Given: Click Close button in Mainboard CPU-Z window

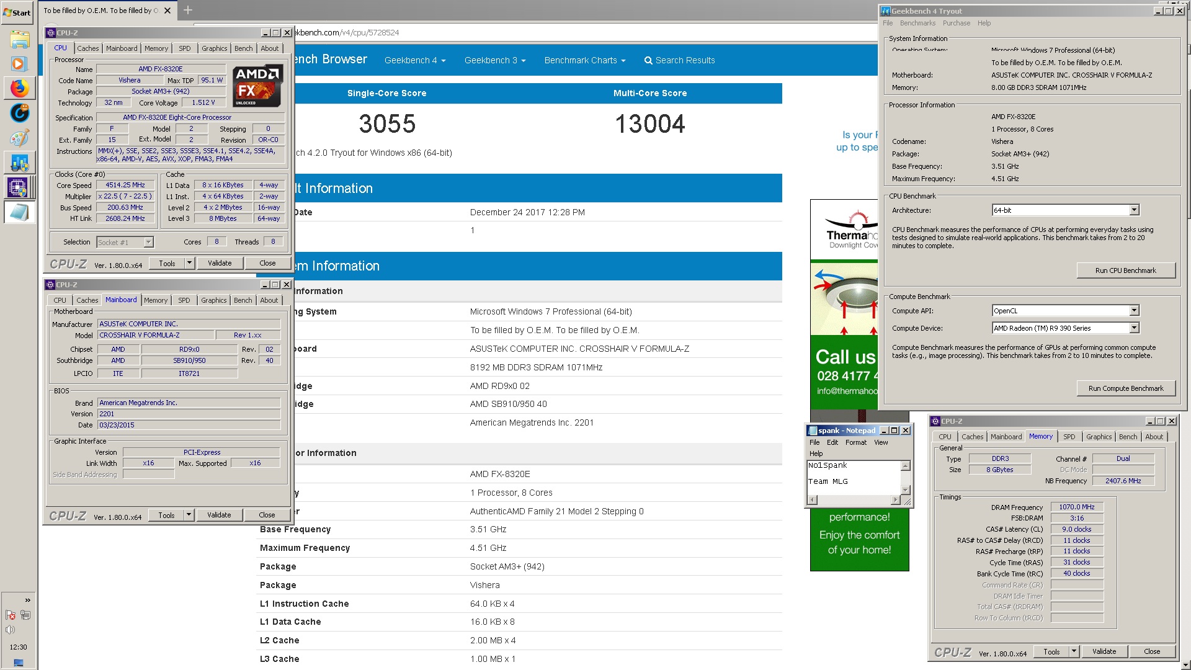Looking at the screenshot, I should click(267, 515).
